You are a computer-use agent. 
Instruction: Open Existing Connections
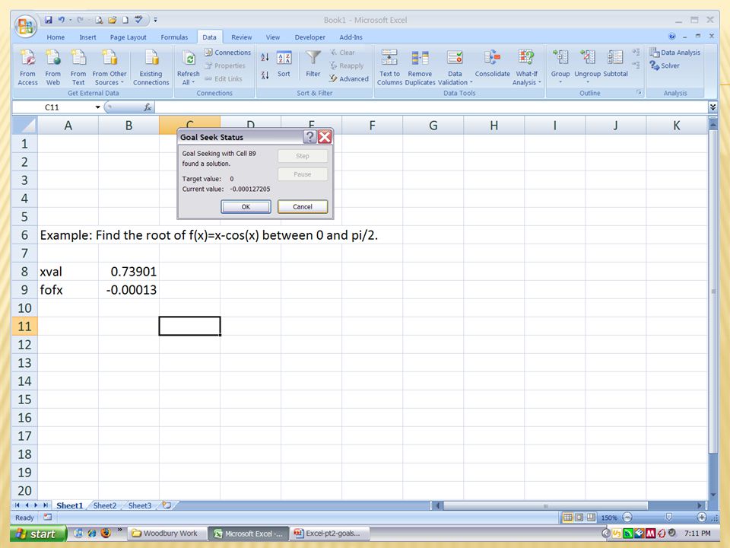[x=151, y=68]
